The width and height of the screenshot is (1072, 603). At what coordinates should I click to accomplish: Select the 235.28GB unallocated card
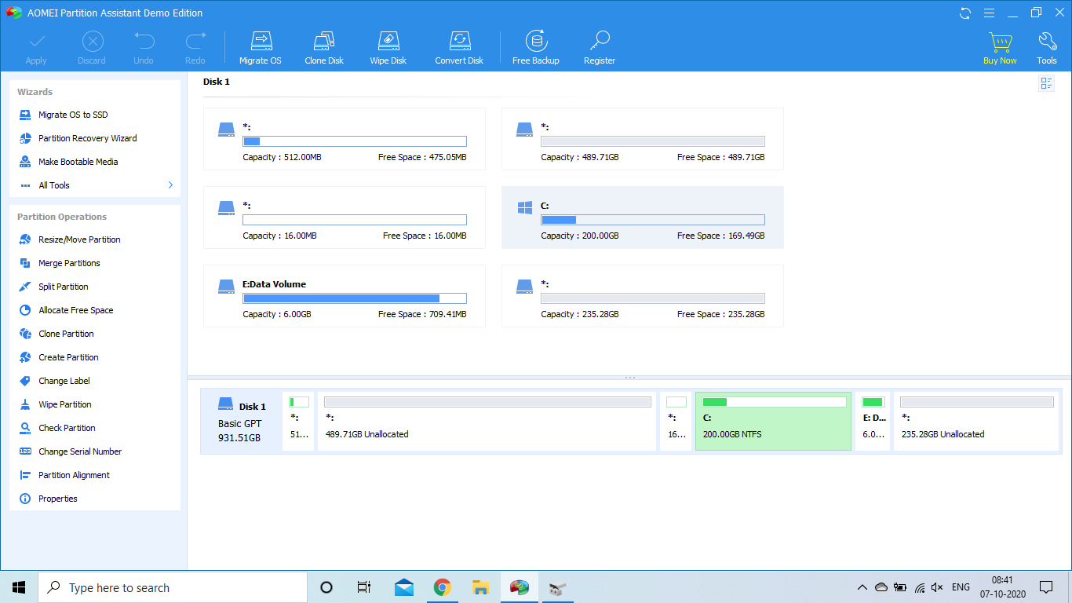point(643,296)
